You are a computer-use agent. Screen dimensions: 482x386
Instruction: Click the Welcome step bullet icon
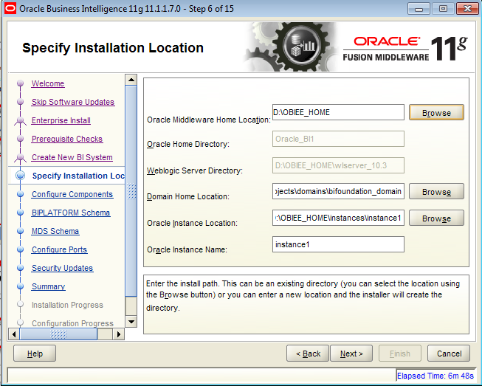tap(21, 83)
